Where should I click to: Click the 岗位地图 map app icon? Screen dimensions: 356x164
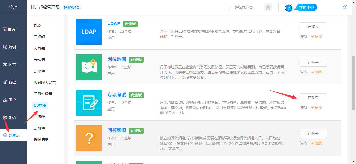pos(89,67)
